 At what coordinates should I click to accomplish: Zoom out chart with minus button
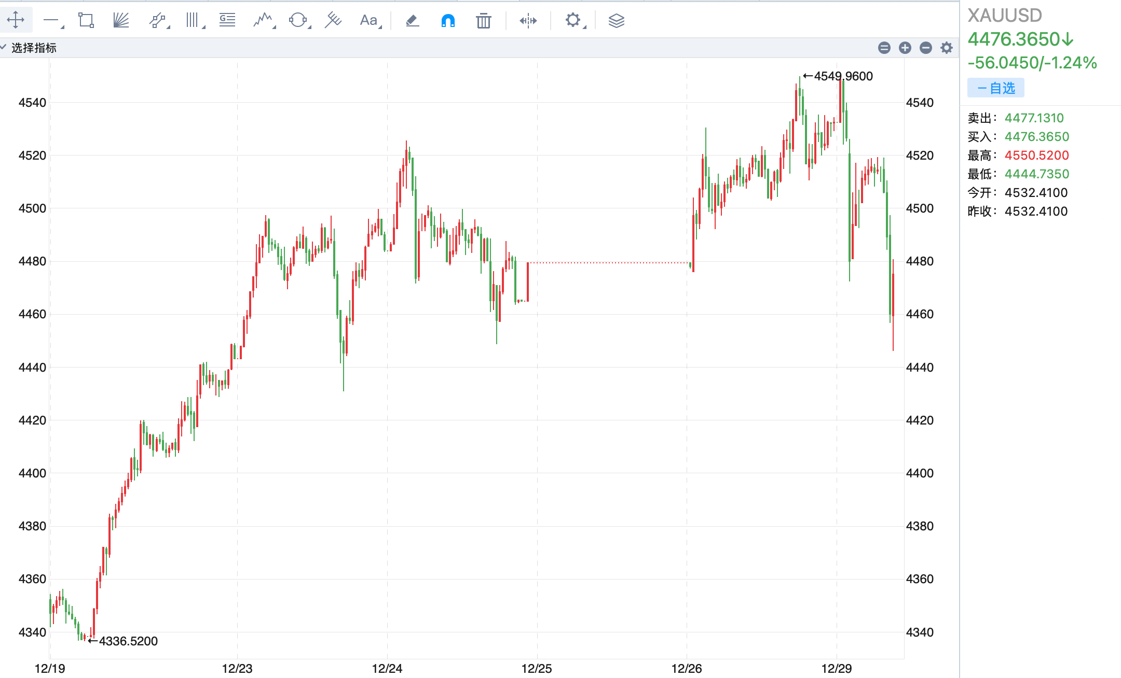(926, 48)
